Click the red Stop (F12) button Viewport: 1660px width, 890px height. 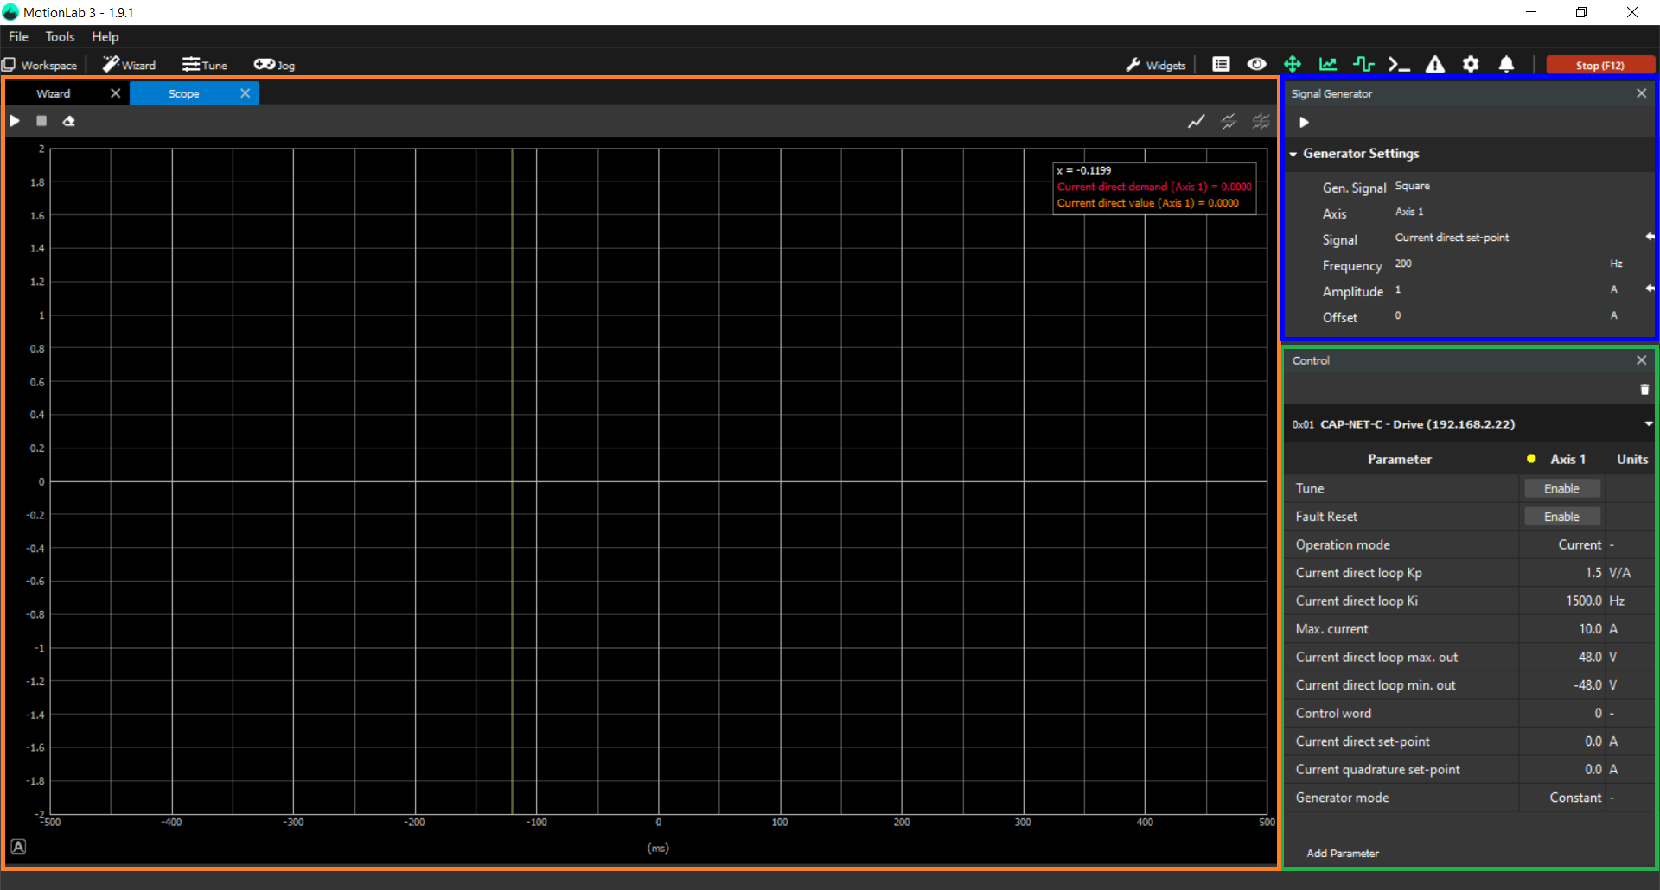(x=1600, y=65)
